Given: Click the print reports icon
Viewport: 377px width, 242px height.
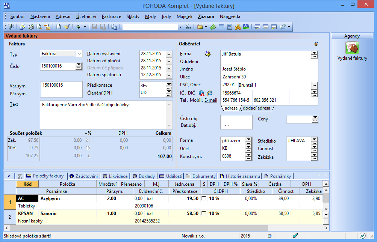Looking at the screenshot, I should [x=22, y=27].
